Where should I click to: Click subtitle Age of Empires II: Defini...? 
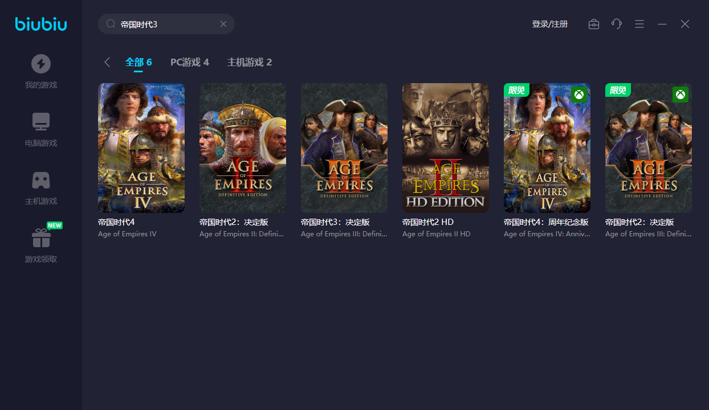click(242, 234)
